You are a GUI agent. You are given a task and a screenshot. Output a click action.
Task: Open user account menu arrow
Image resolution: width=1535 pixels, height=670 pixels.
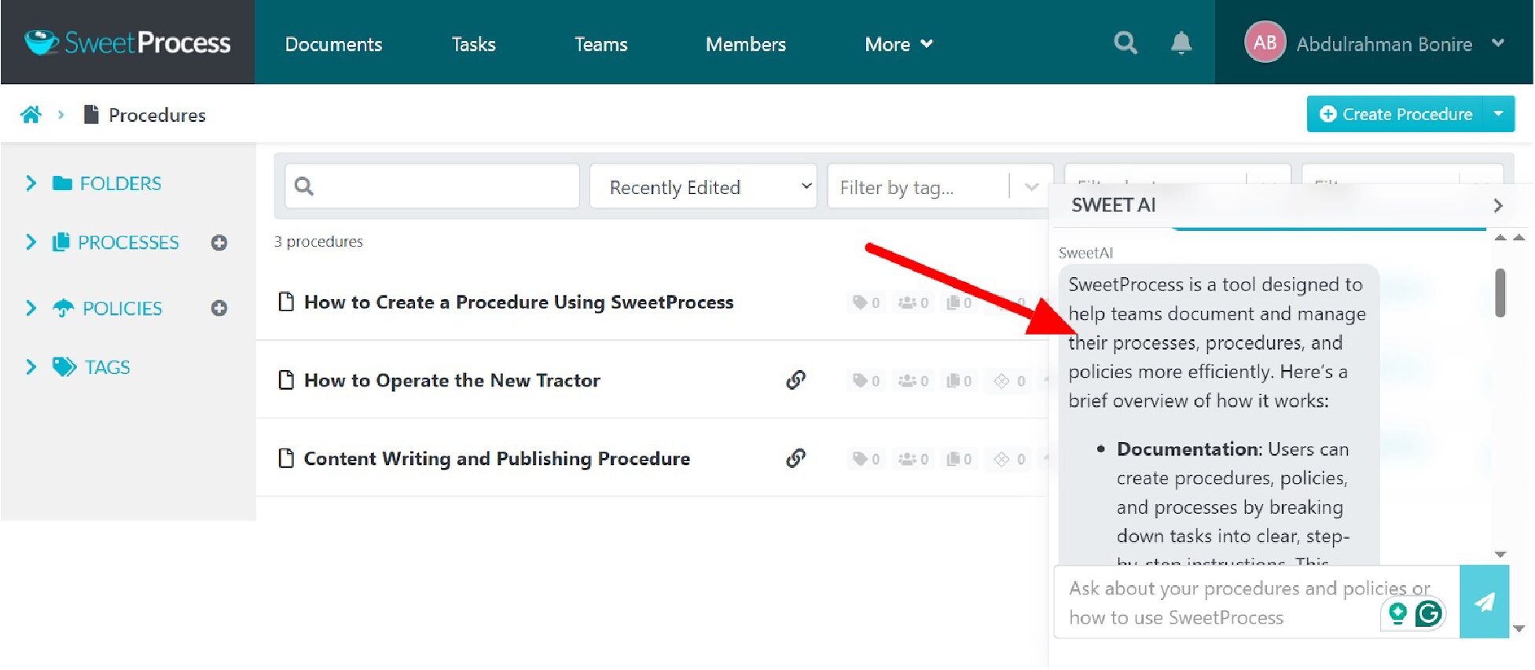pyautogui.click(x=1498, y=43)
